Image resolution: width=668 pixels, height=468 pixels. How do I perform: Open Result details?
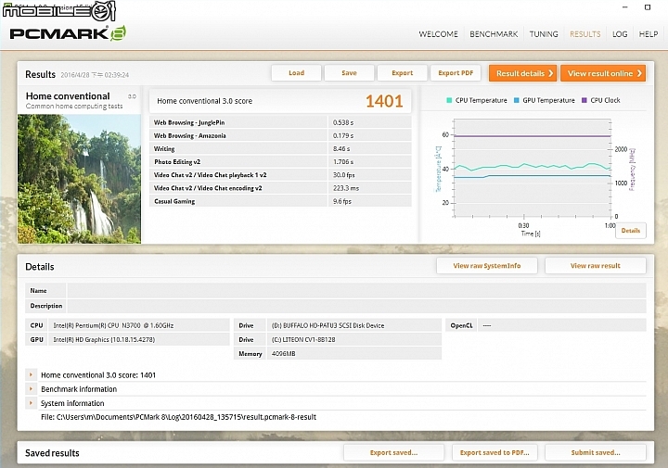[x=523, y=73]
